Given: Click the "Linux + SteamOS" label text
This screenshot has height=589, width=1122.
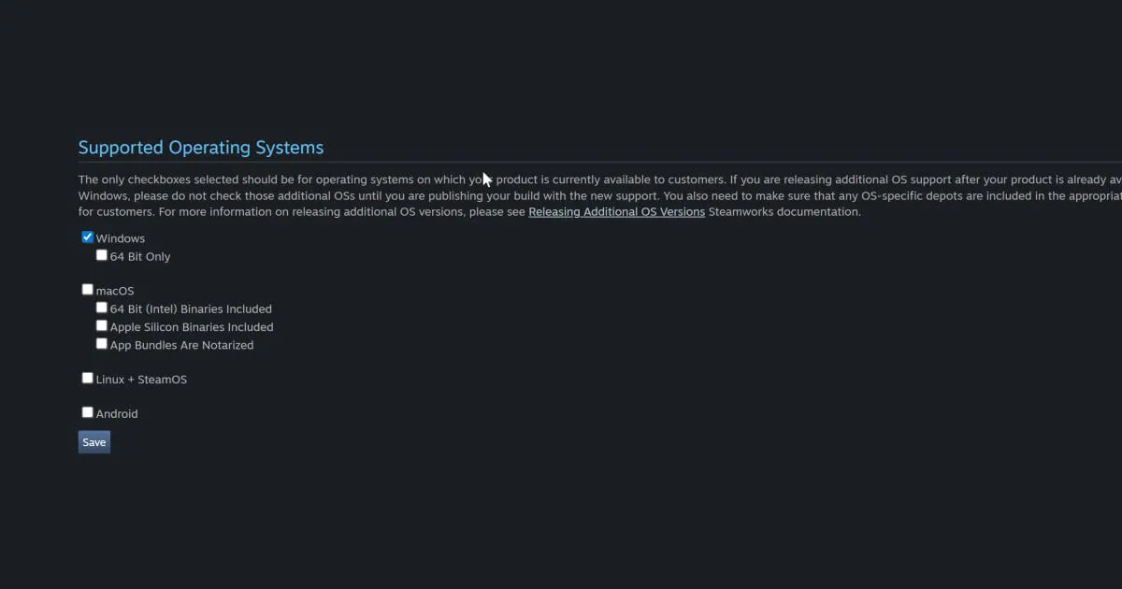Looking at the screenshot, I should coord(141,380).
